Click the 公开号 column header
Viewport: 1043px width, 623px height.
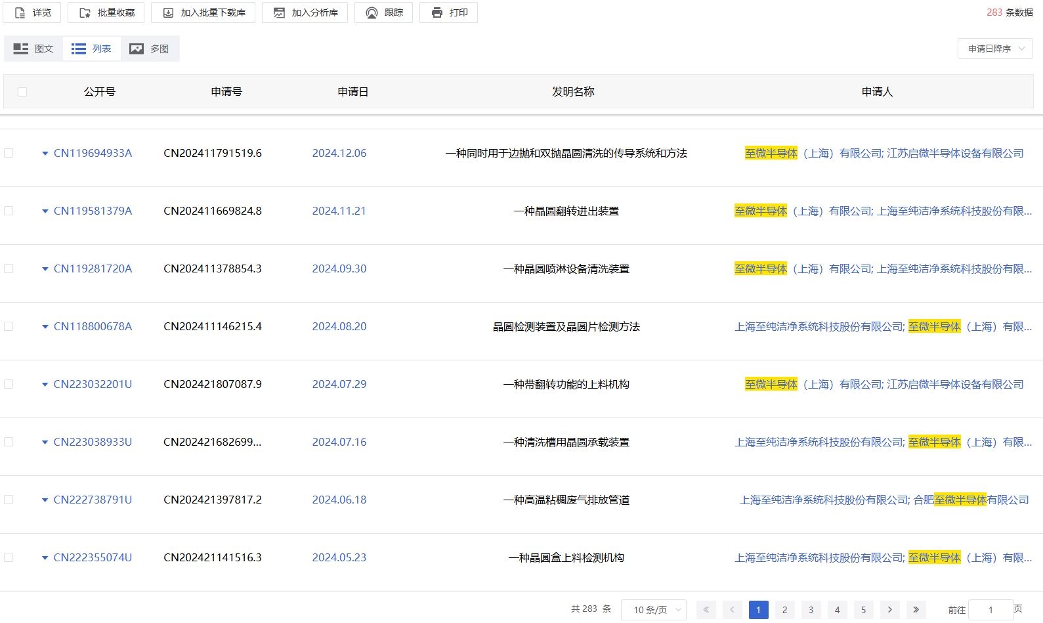pos(100,92)
